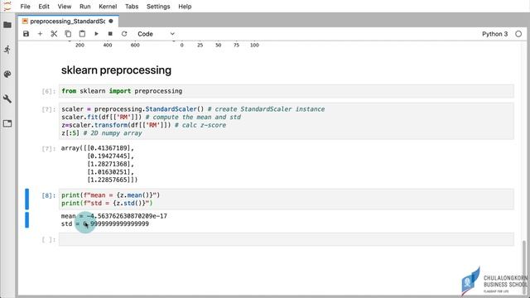Restart the kernel with refresh icon
This screenshot has width=530, height=298.
[x=124, y=34]
